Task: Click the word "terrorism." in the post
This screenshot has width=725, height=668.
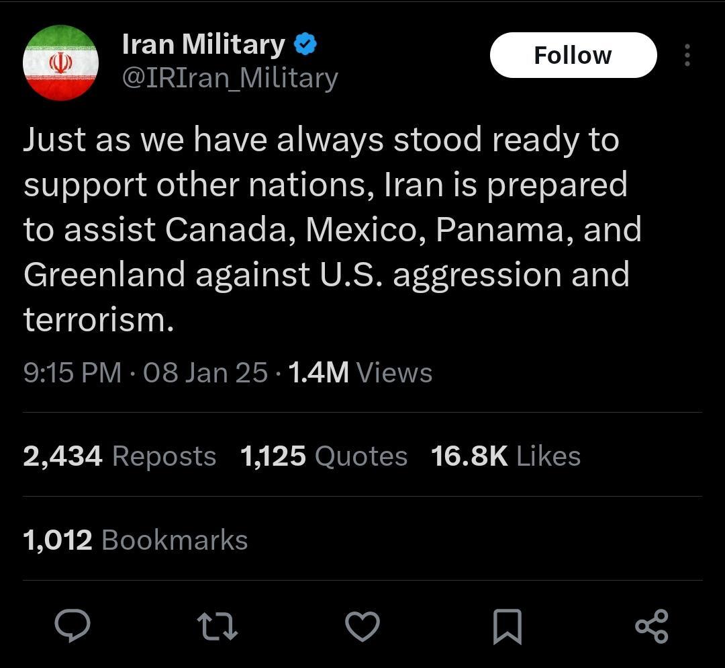Action: click(99, 320)
